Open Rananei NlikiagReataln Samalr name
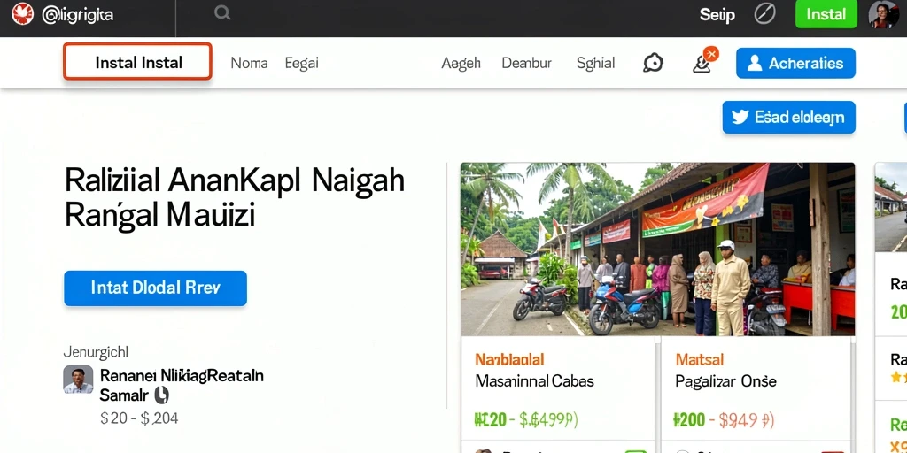The height and width of the screenshot is (453, 907). point(182,386)
